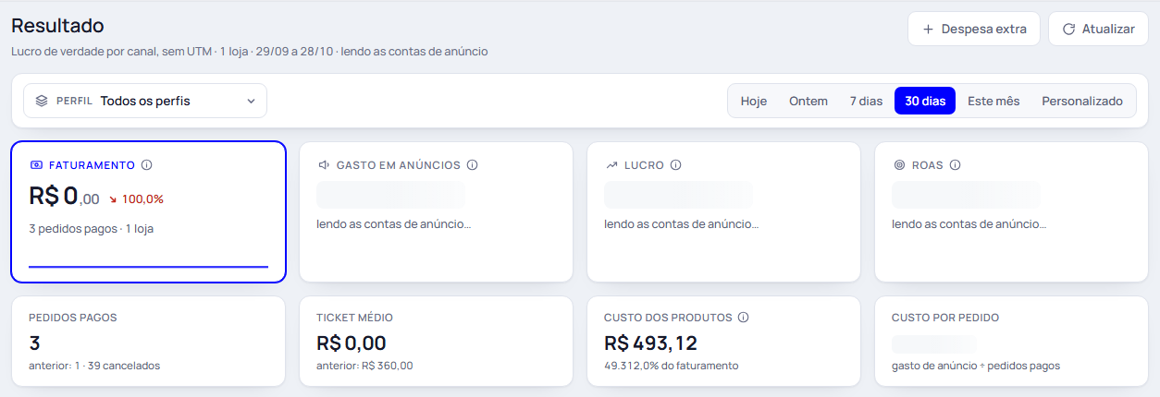
Task: Click the layers icon next to PERFIL
Action: coord(42,101)
